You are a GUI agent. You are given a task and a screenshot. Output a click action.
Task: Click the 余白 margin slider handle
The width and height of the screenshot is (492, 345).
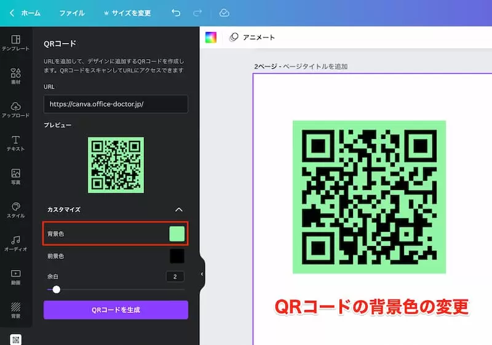click(57, 290)
